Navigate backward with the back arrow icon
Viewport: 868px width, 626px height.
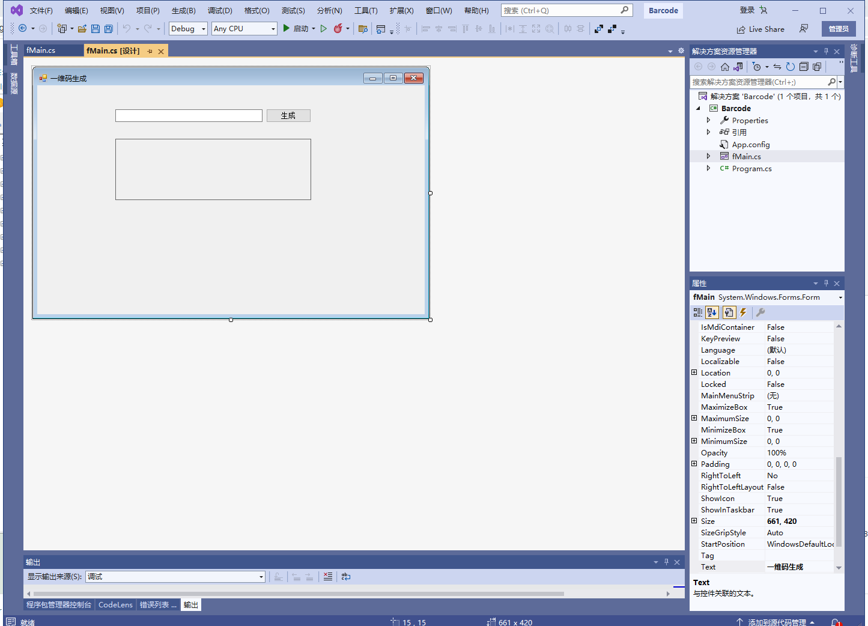point(23,29)
